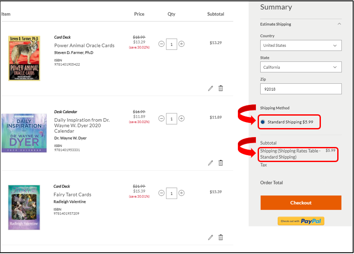Click the $15.39 subtotal value
Viewport: 354px width, 254px height.
tap(215, 192)
